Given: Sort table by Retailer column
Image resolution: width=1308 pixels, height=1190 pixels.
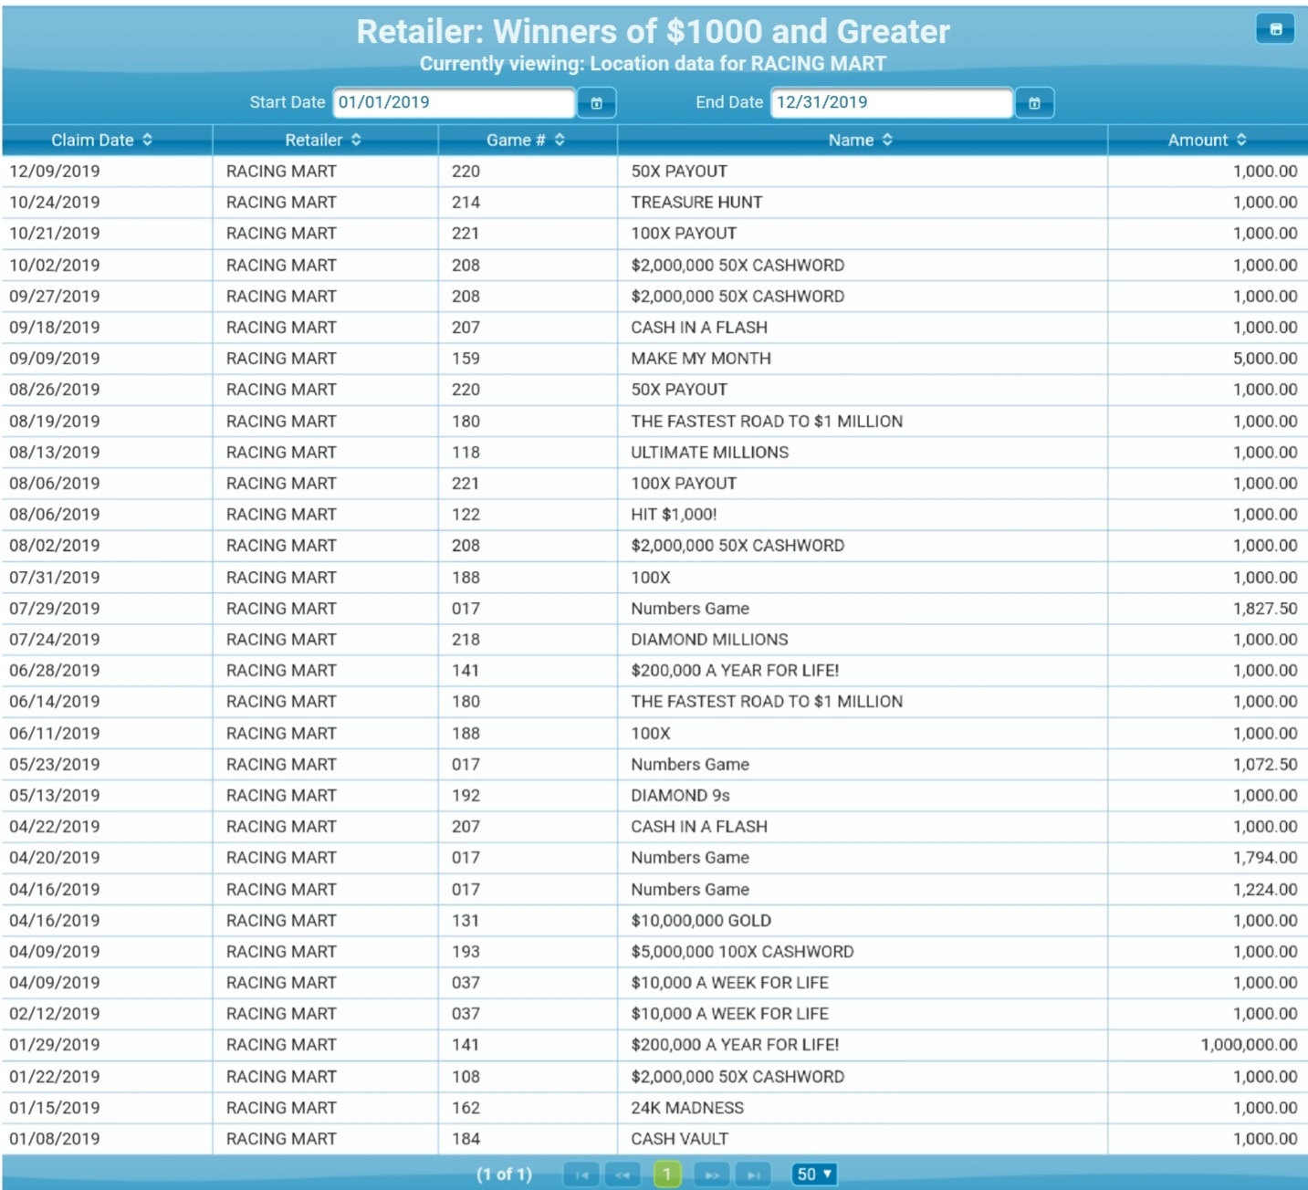Looking at the screenshot, I should tap(323, 140).
